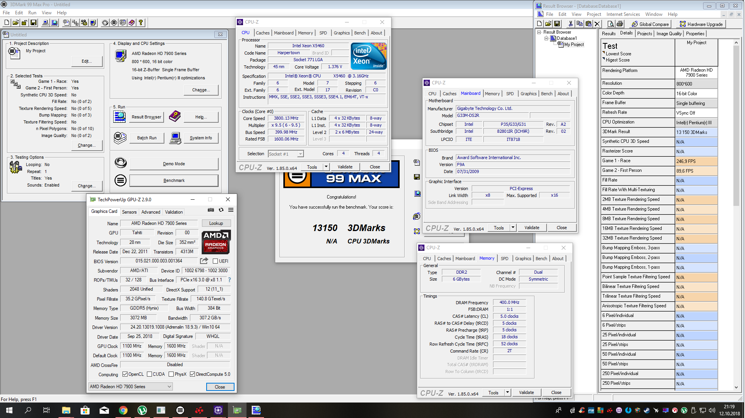
Task: Click Lookup button in GPU-Z
Action: click(216, 223)
